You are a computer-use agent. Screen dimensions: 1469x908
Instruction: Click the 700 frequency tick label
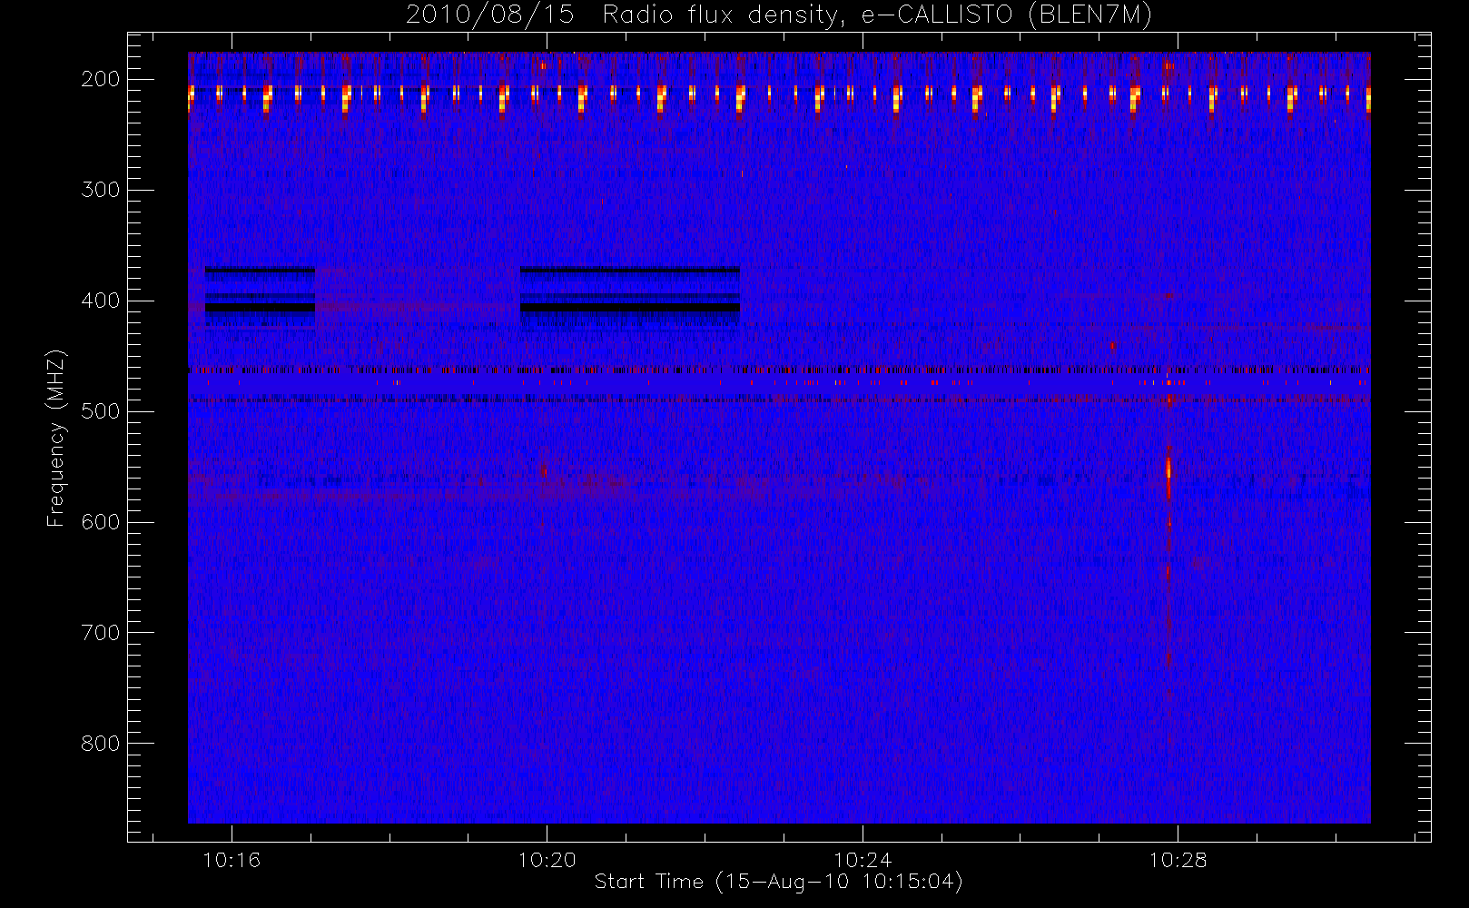(101, 633)
